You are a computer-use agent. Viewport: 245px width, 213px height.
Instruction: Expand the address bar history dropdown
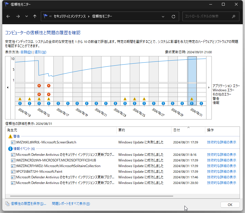click(x=163, y=16)
